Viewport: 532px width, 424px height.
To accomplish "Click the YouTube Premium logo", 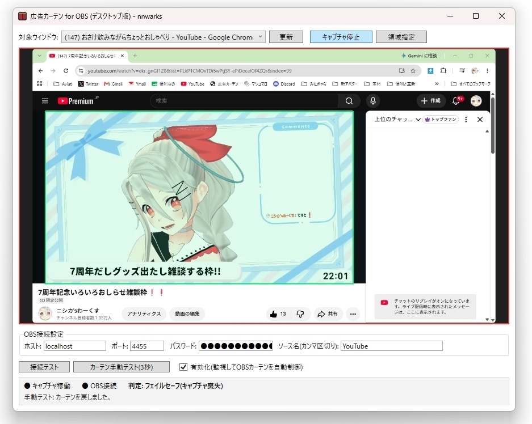I will pos(78,101).
